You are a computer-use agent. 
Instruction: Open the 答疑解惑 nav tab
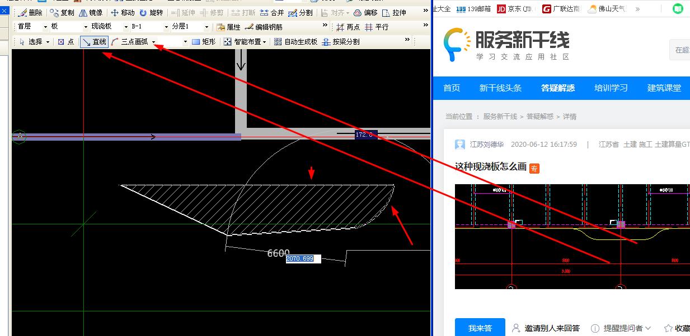(558, 88)
